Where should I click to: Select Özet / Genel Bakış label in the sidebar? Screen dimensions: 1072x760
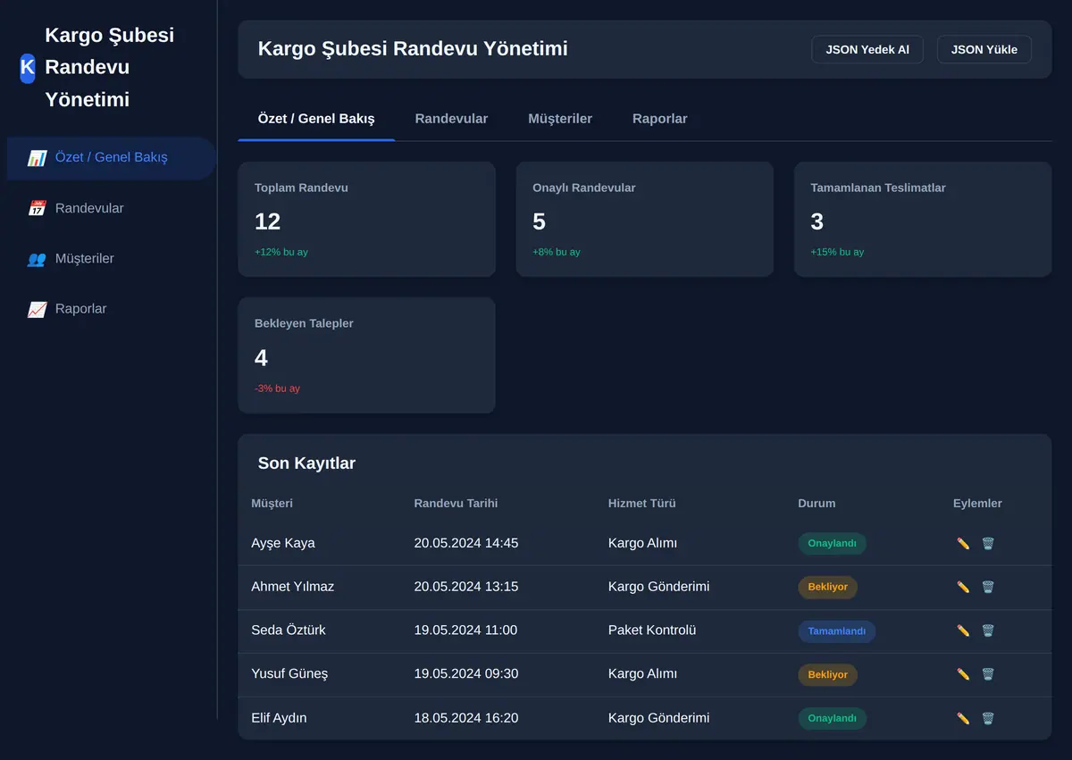[112, 157]
